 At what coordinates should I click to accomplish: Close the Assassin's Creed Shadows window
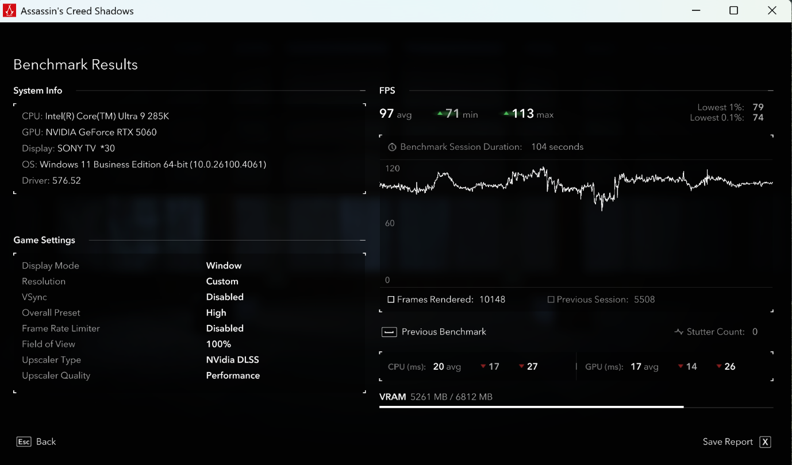[x=772, y=11]
